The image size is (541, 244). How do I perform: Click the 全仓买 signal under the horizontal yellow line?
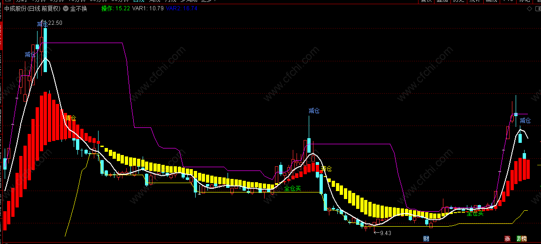pos(293,188)
